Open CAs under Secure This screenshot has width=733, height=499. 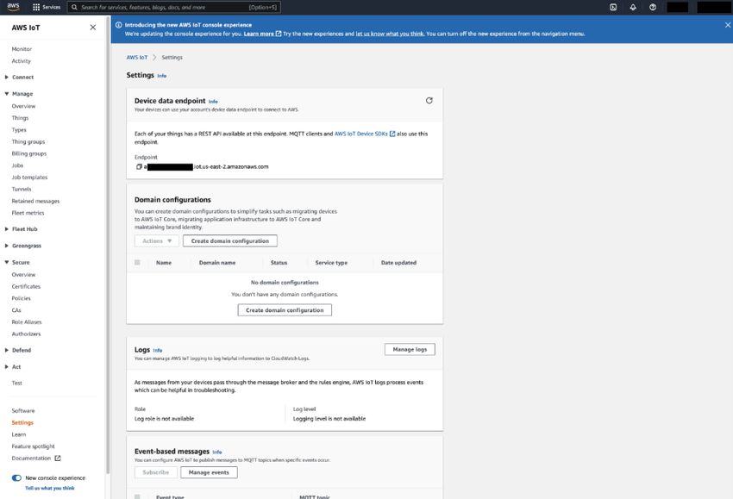pos(16,310)
